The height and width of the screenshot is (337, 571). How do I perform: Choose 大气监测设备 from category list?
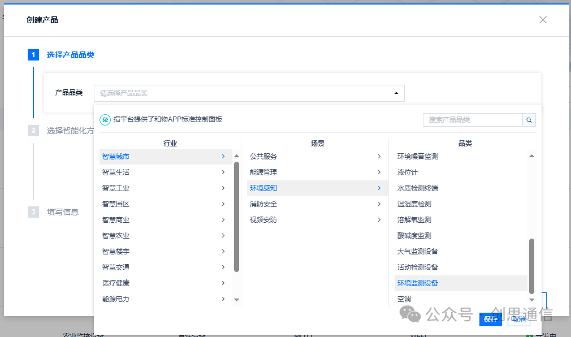[x=418, y=252]
